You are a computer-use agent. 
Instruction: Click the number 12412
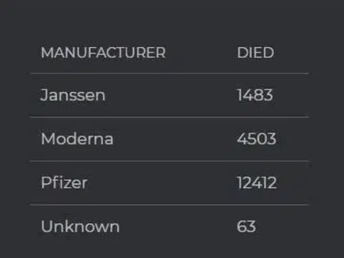pyautogui.click(x=256, y=183)
